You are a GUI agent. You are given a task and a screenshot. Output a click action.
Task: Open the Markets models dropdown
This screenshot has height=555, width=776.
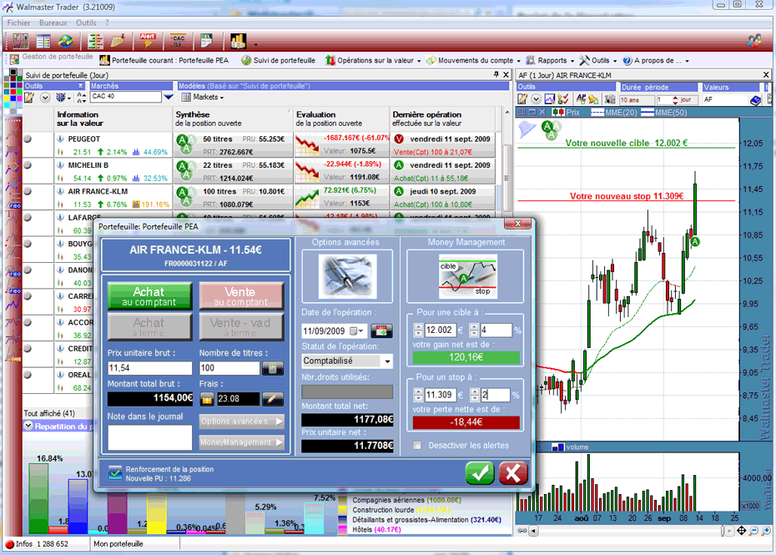[x=204, y=97]
